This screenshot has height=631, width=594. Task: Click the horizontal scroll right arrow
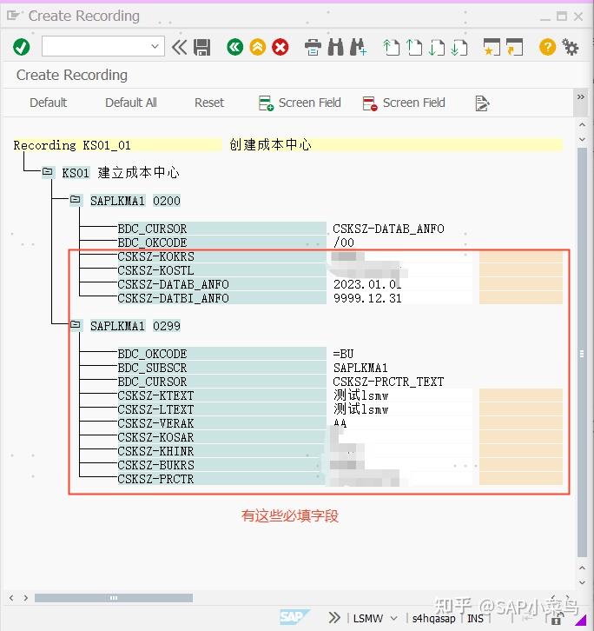tap(26, 598)
